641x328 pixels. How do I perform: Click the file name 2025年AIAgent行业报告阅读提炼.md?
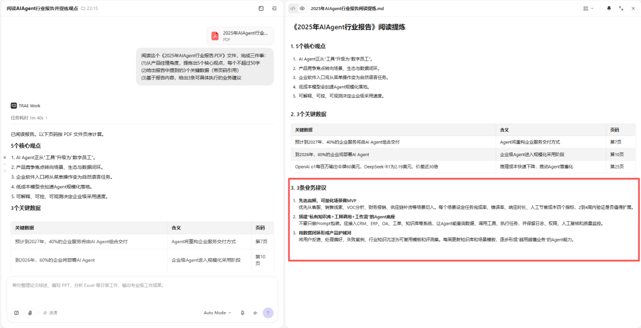click(347, 8)
